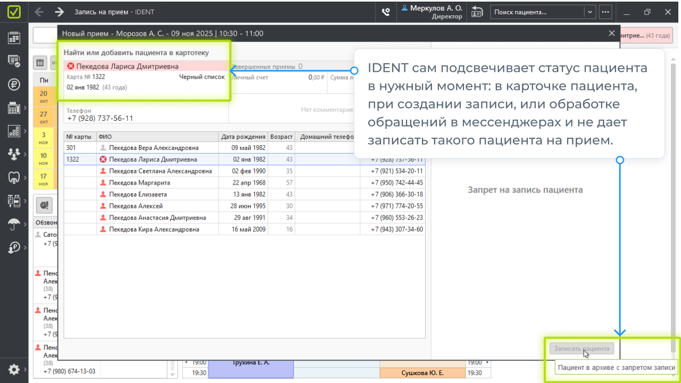Sort by the Дата рождения column header
Viewport: 681px width, 383px height.
point(243,137)
